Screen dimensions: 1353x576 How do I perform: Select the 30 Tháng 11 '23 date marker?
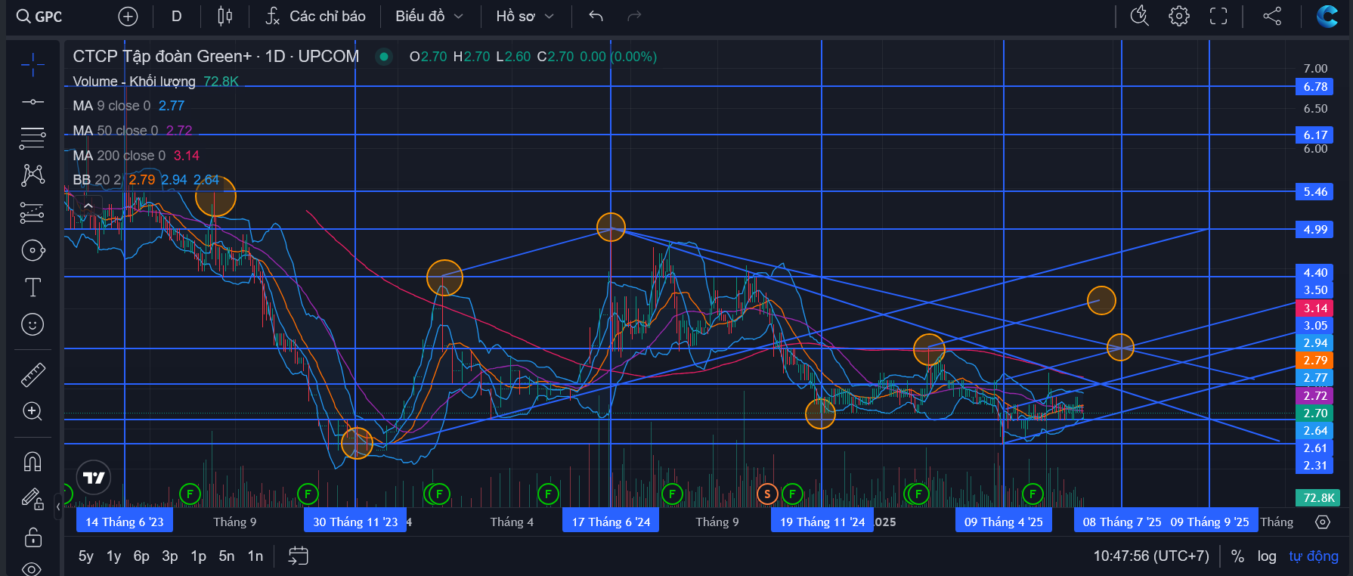click(355, 521)
